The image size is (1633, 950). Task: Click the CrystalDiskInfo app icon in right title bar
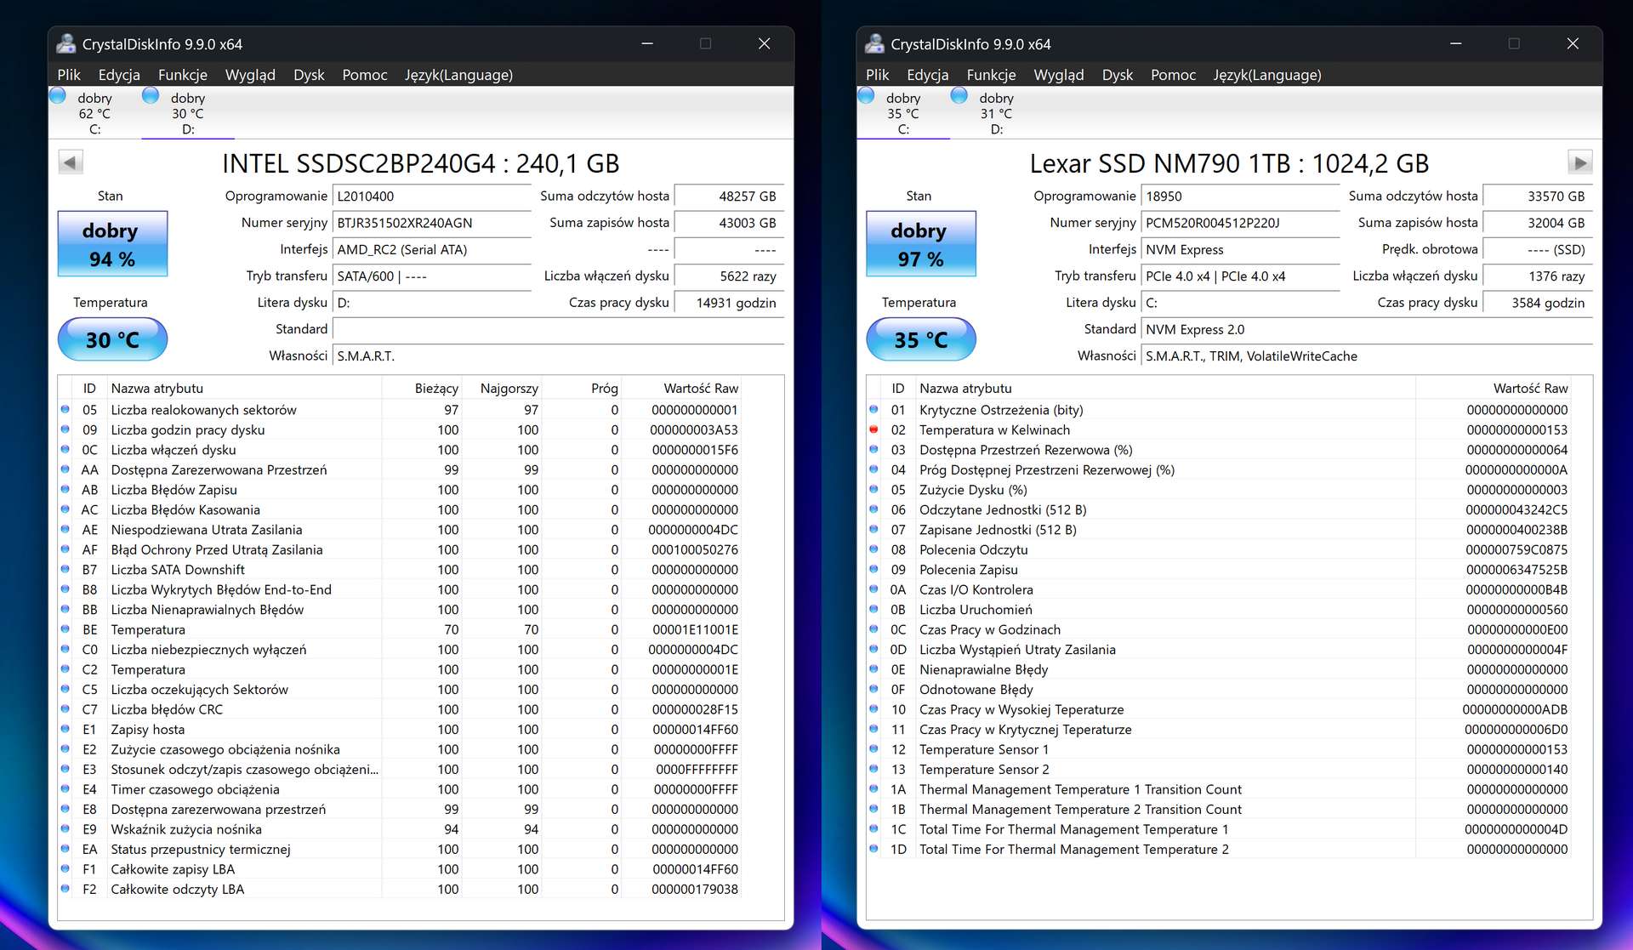point(874,43)
